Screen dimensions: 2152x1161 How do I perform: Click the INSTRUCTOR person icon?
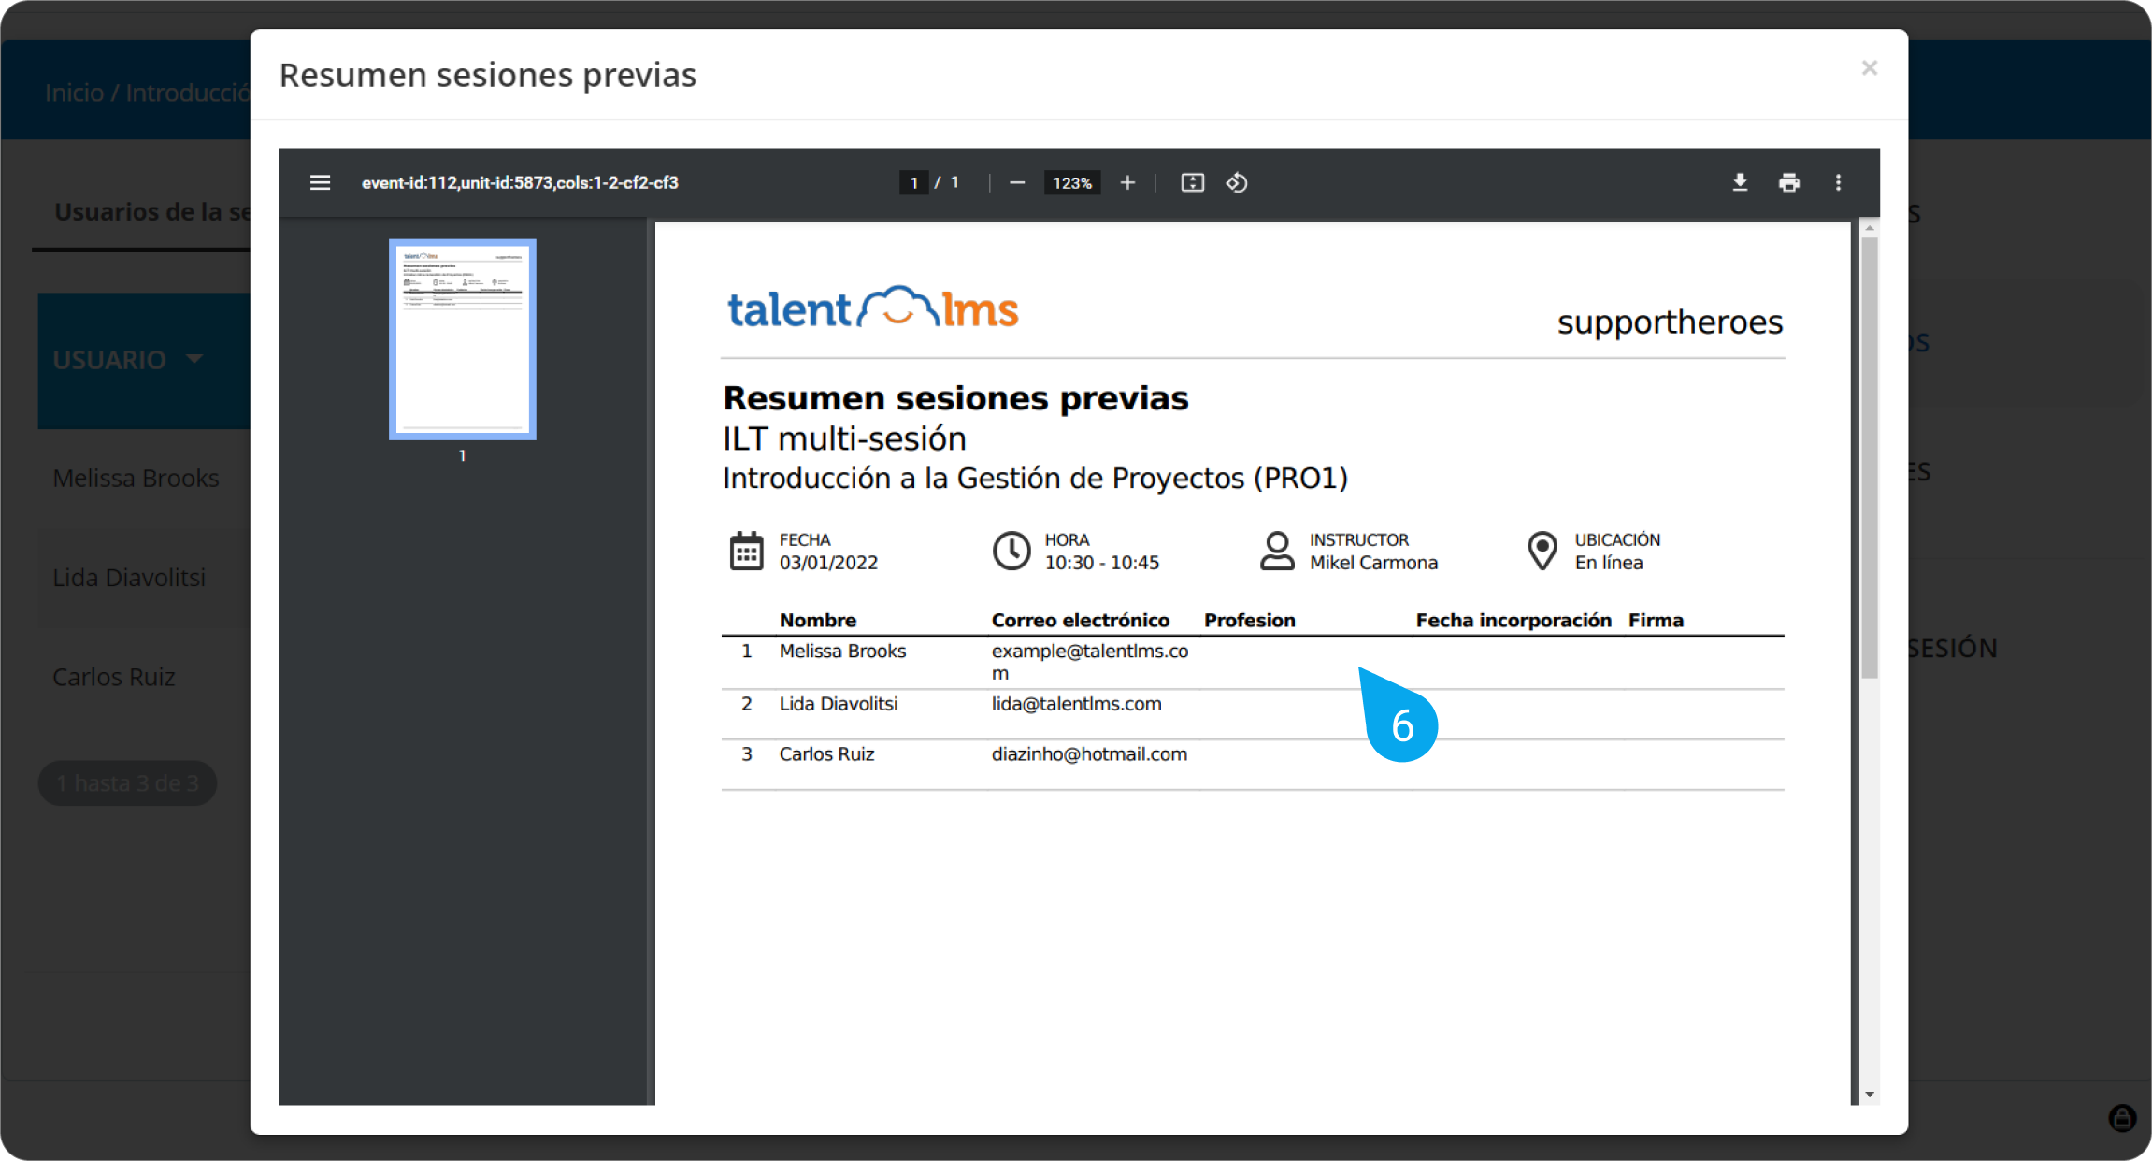click(x=1277, y=551)
